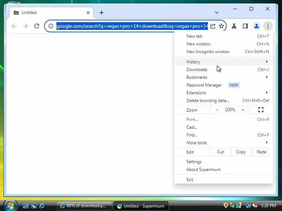Viewport: 282px width, 211px height.
Task: Expand the History submenu
Action: (223, 62)
